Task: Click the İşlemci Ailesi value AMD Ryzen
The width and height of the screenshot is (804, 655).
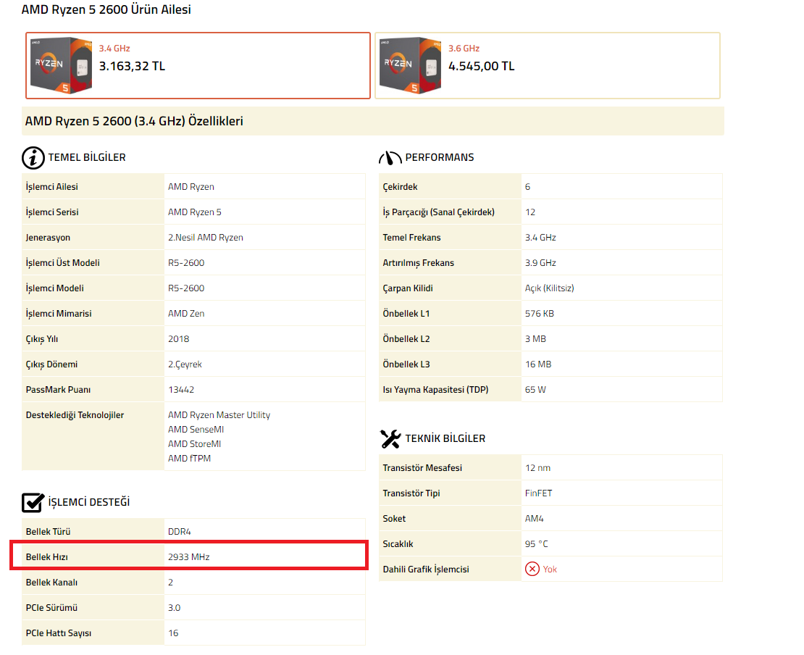Action: (x=190, y=187)
